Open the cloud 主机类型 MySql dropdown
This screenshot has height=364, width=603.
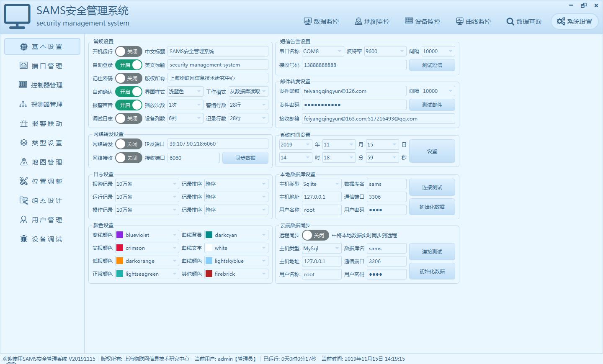pos(322,249)
